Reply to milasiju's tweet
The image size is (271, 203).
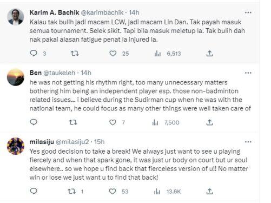click(34, 191)
